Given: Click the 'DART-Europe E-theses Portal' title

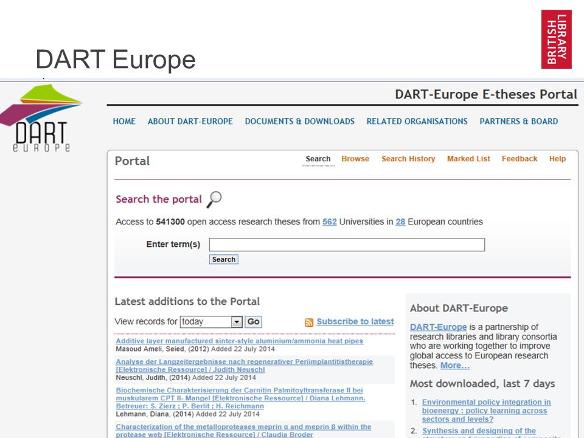Looking at the screenshot, I should click(486, 95).
